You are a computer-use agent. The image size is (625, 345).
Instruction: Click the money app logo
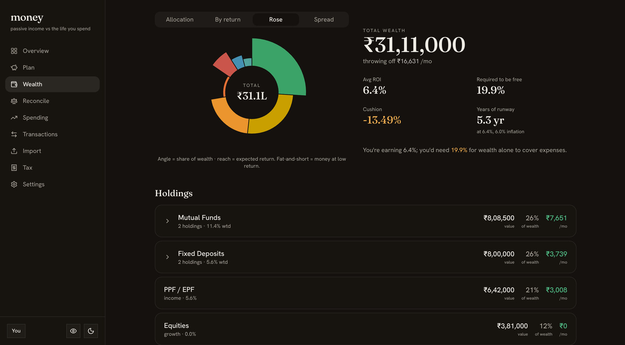point(27,18)
